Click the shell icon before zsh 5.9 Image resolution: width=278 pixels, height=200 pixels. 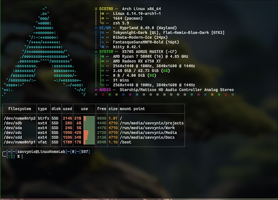point(103,23)
